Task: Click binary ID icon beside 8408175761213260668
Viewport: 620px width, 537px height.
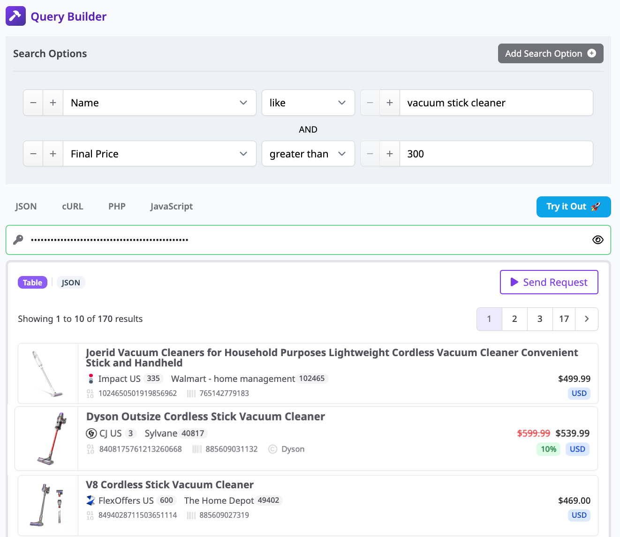Action: 91,449
